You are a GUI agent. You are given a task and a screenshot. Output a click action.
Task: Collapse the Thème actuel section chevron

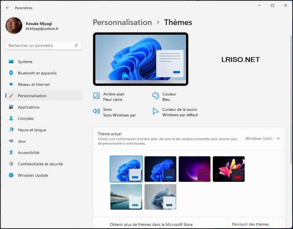[278, 138]
